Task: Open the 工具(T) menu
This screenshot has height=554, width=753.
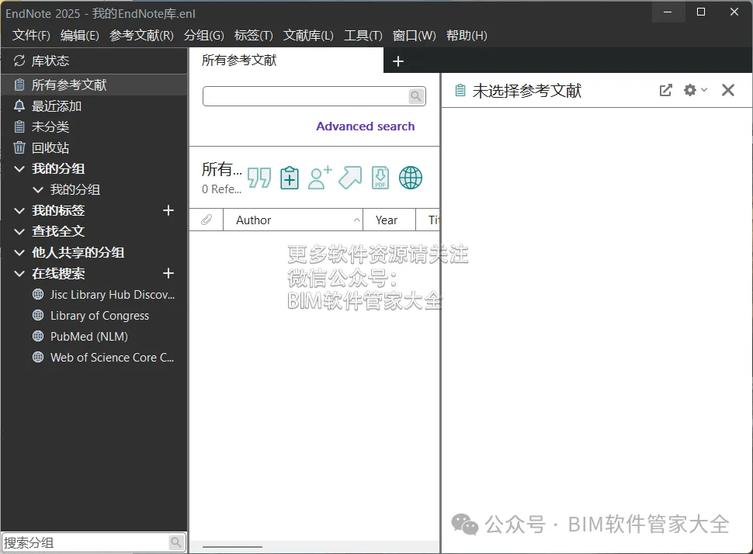Action: pyautogui.click(x=363, y=36)
